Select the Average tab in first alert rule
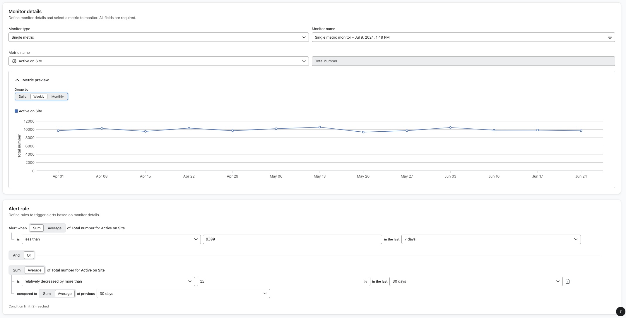This screenshot has height=318, width=626. click(54, 228)
